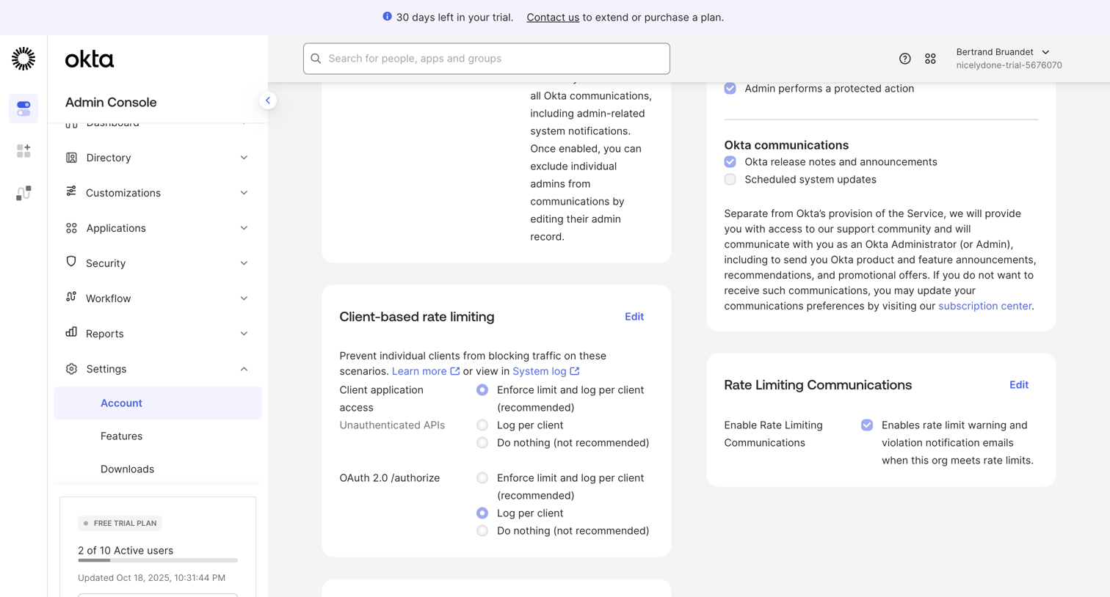Select Do nothing for OAuth 2.0 /authorize
Viewport: 1110px width, 597px height.
(x=482, y=530)
